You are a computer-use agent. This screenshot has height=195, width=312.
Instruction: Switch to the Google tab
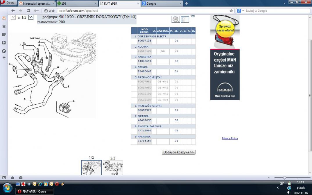pos(162,3)
